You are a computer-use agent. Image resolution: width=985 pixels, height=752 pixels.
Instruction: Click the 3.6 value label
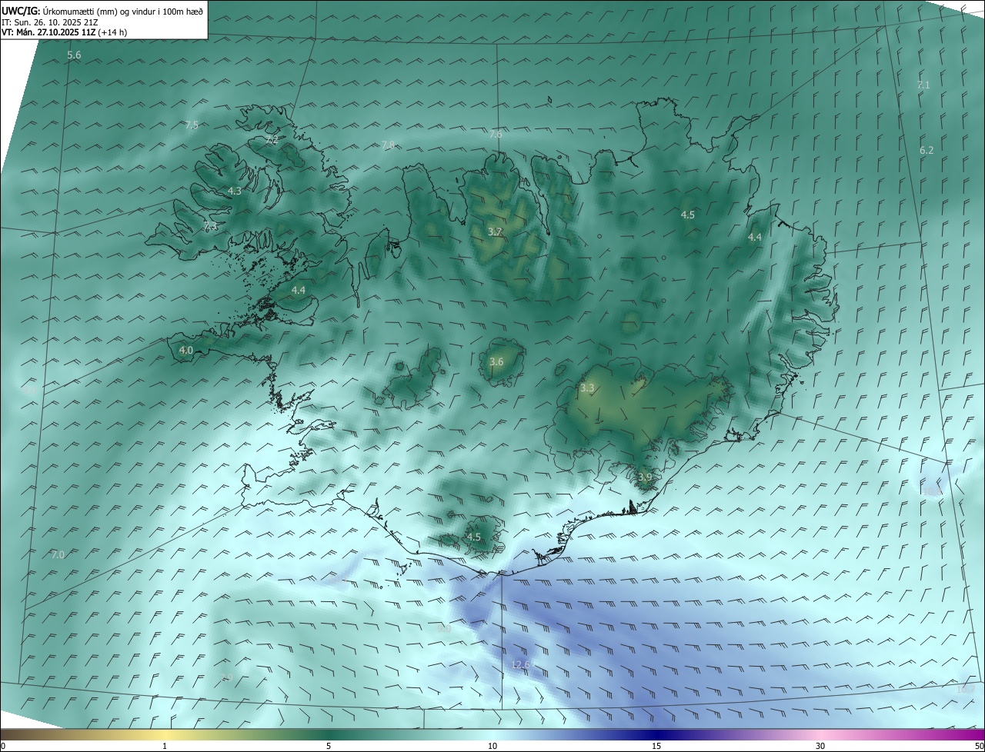[496, 362]
